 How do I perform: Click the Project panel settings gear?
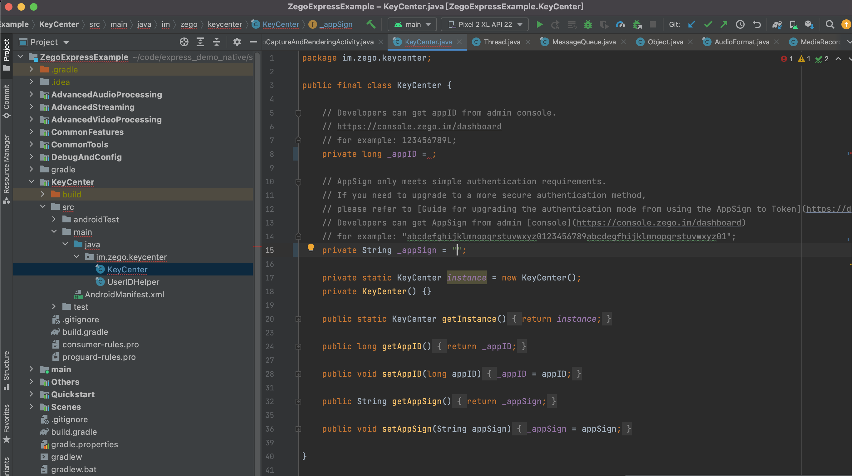[x=237, y=42]
